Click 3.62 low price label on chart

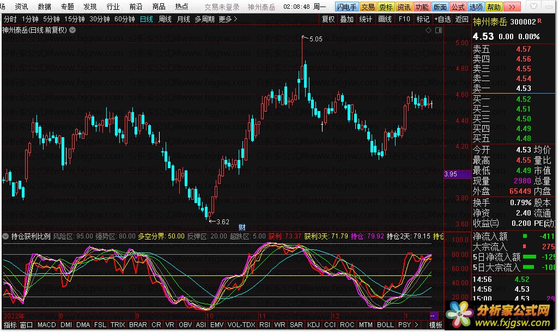coord(223,222)
